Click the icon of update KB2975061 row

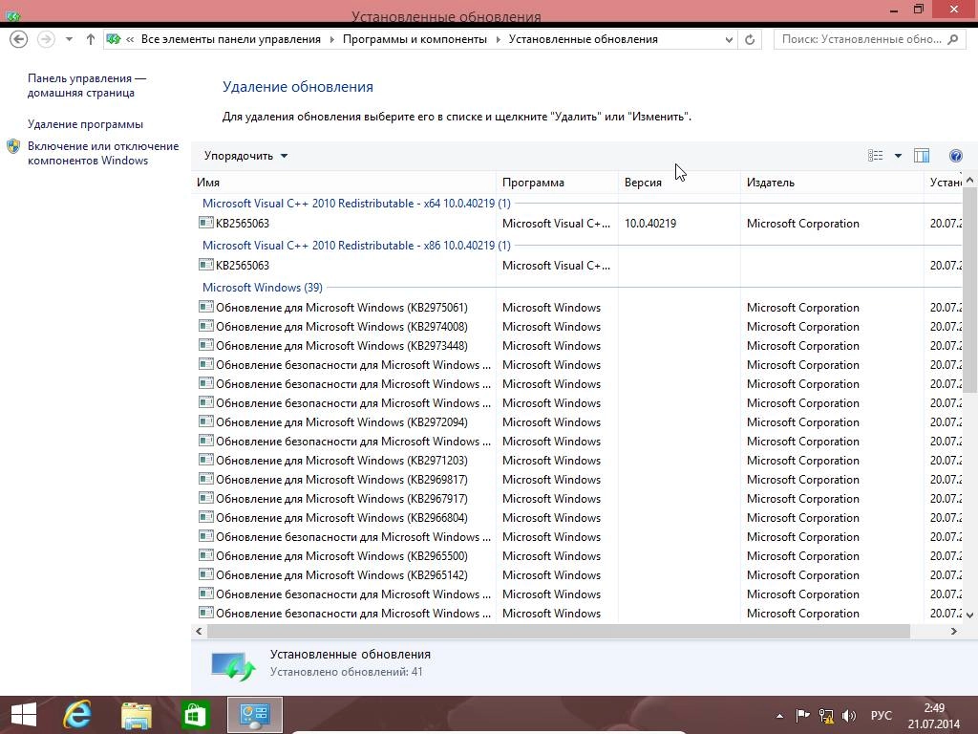pos(206,307)
